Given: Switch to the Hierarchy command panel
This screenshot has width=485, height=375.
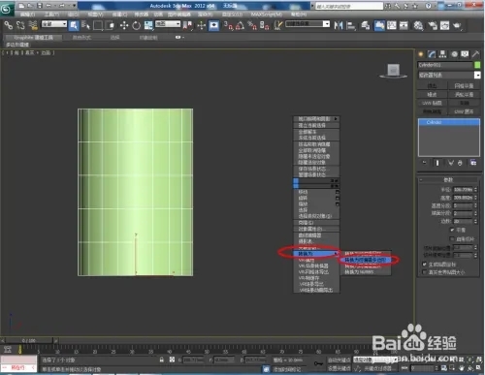Looking at the screenshot, I should click(442, 54).
